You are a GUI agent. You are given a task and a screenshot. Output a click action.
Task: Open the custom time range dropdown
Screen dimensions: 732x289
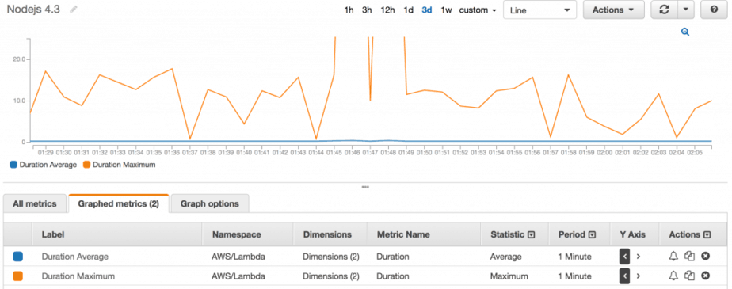click(x=478, y=10)
